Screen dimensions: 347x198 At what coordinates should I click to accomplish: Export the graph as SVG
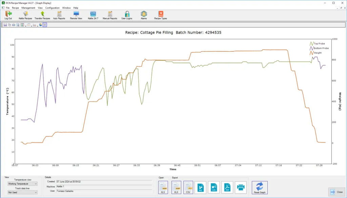[214, 188]
